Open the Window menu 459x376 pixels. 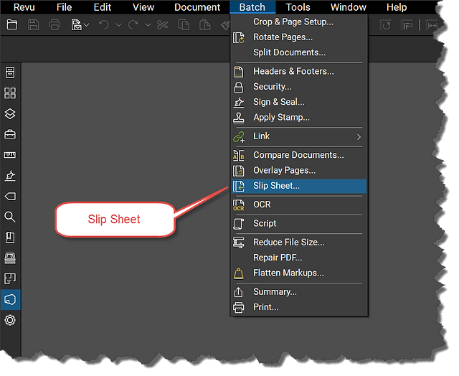(x=349, y=7)
